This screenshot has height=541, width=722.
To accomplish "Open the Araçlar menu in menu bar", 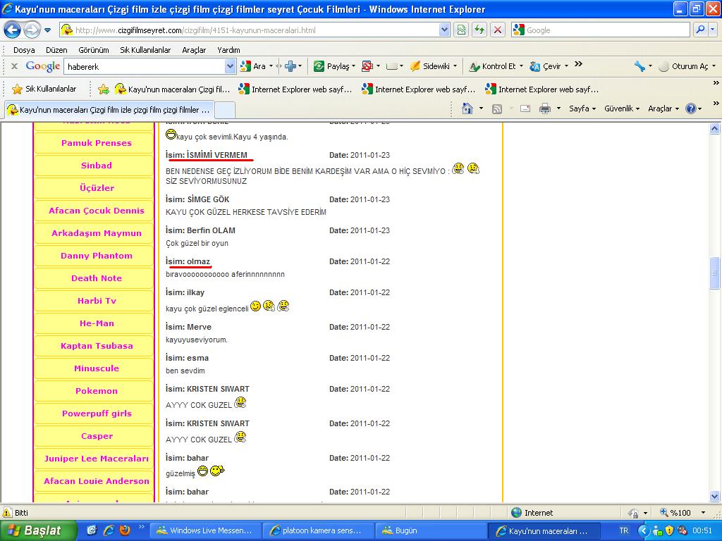I will click(x=194, y=50).
